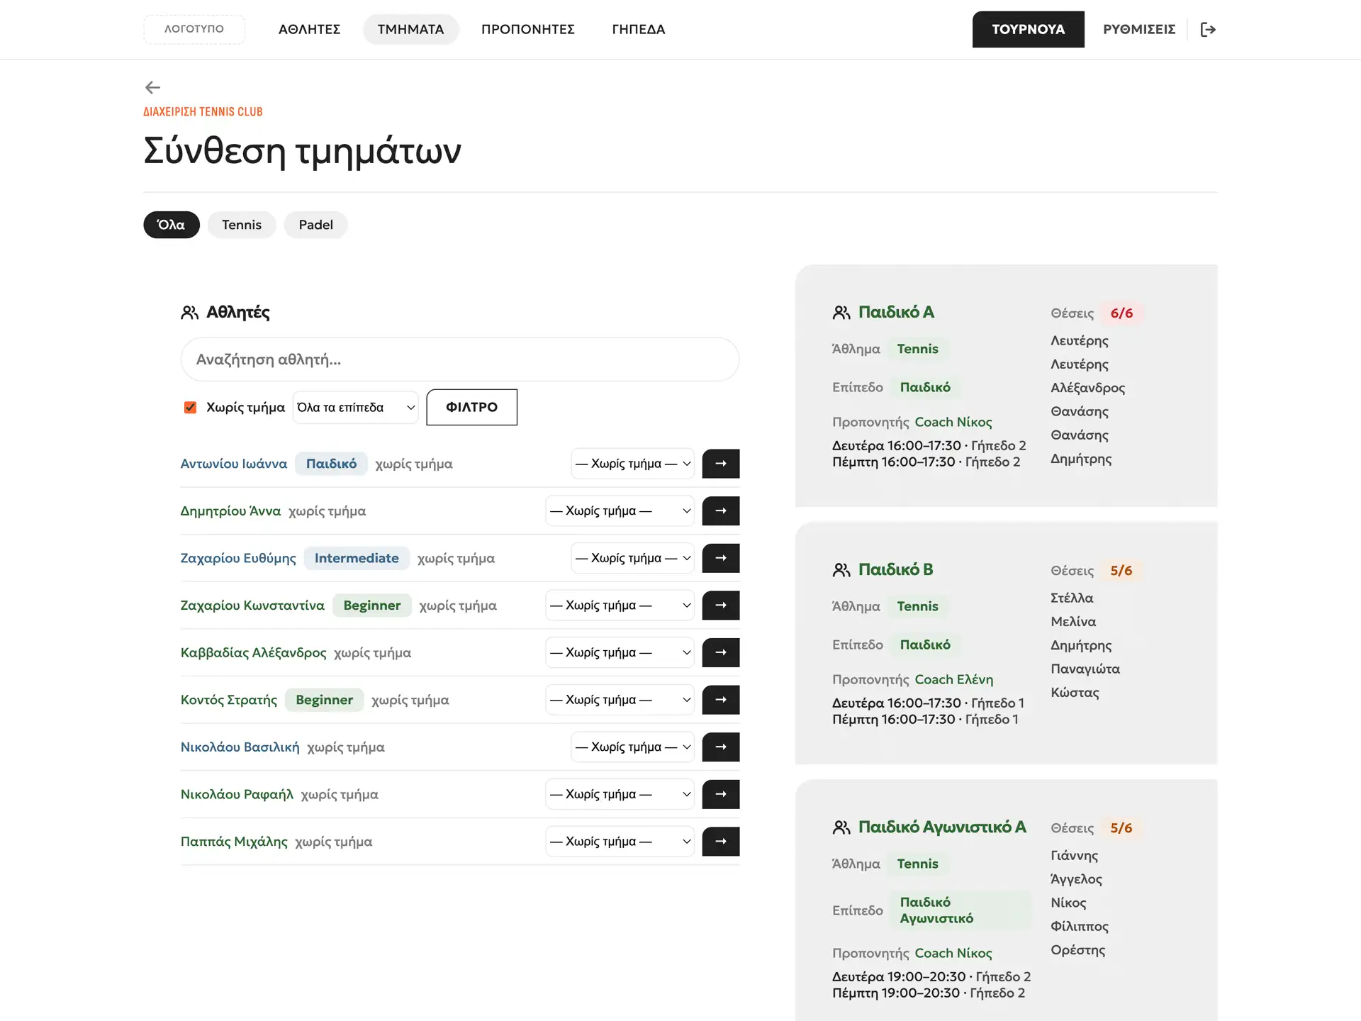Assign Αντωνίου Ιωάννα with arrow button
1361x1021 pixels.
coord(721,464)
